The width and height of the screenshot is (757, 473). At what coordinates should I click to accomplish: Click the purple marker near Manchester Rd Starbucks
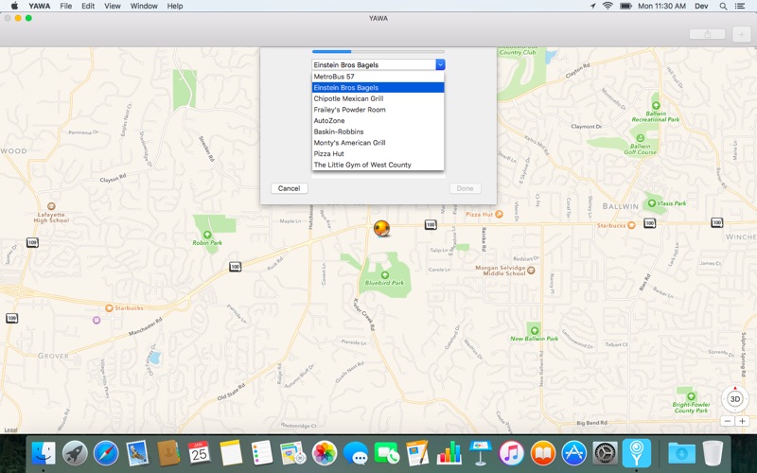click(97, 320)
